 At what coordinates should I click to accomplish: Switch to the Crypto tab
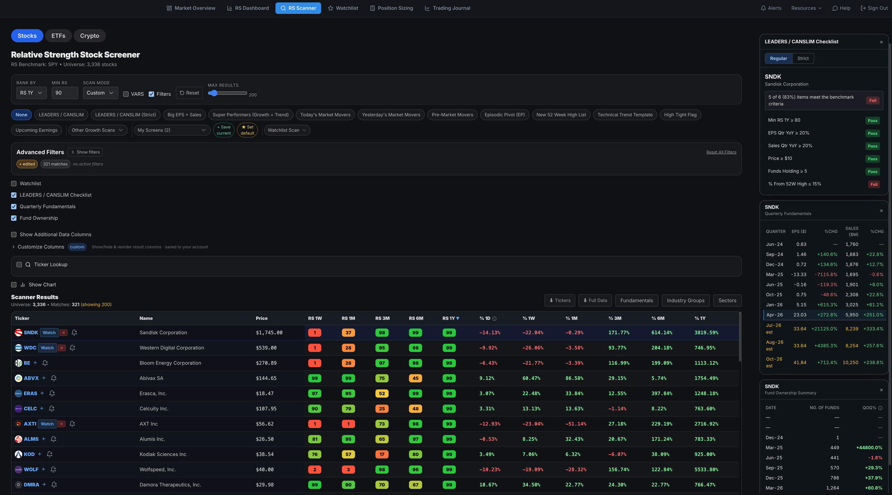coord(90,36)
